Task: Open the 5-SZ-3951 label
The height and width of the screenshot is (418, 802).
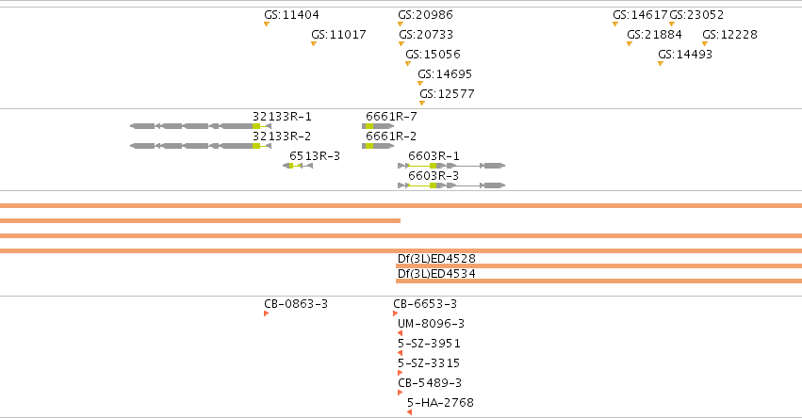Action: coord(429,344)
